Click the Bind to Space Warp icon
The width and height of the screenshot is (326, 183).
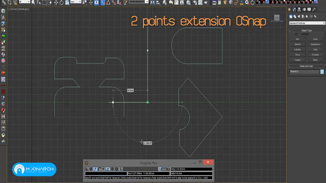tap(15, 2)
